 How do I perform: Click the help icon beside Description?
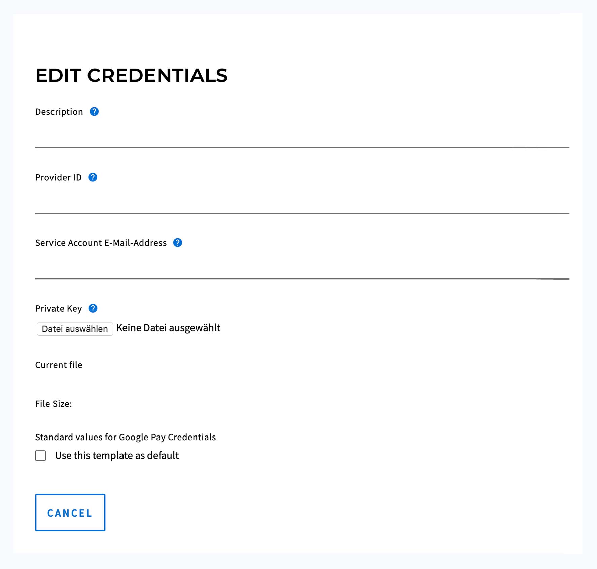[94, 112]
